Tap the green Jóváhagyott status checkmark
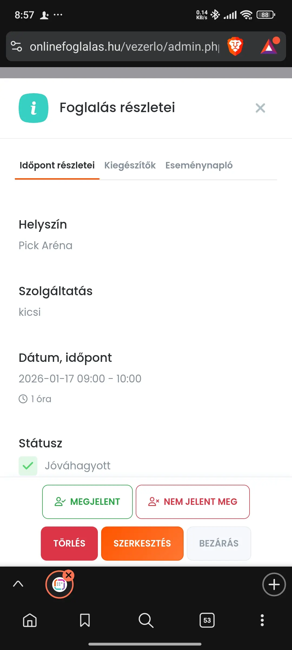Image resolution: width=292 pixels, height=650 pixels. pos(28,466)
